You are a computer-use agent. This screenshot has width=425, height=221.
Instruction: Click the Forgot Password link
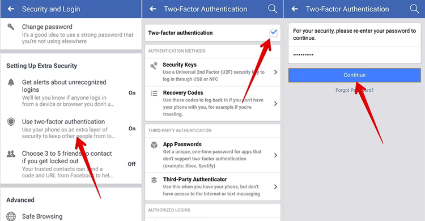tap(355, 90)
